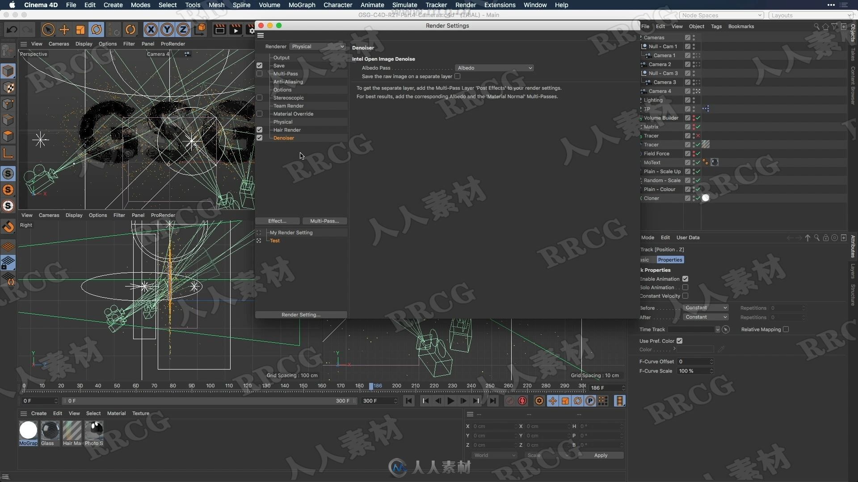Select the Scale tool
Image resolution: width=858 pixels, height=482 pixels.
click(x=80, y=30)
